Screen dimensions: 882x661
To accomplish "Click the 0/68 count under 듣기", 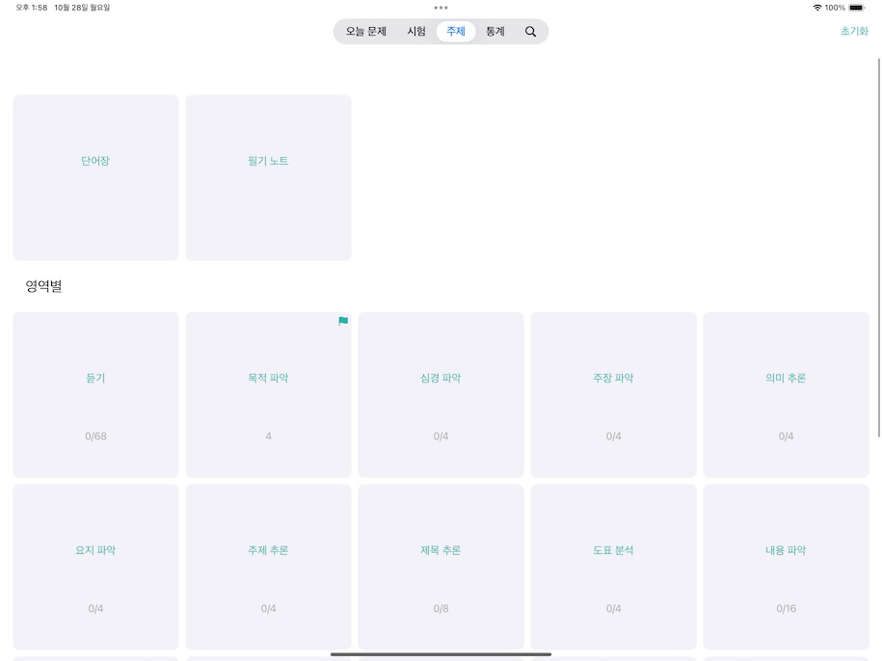I will click(x=95, y=436).
